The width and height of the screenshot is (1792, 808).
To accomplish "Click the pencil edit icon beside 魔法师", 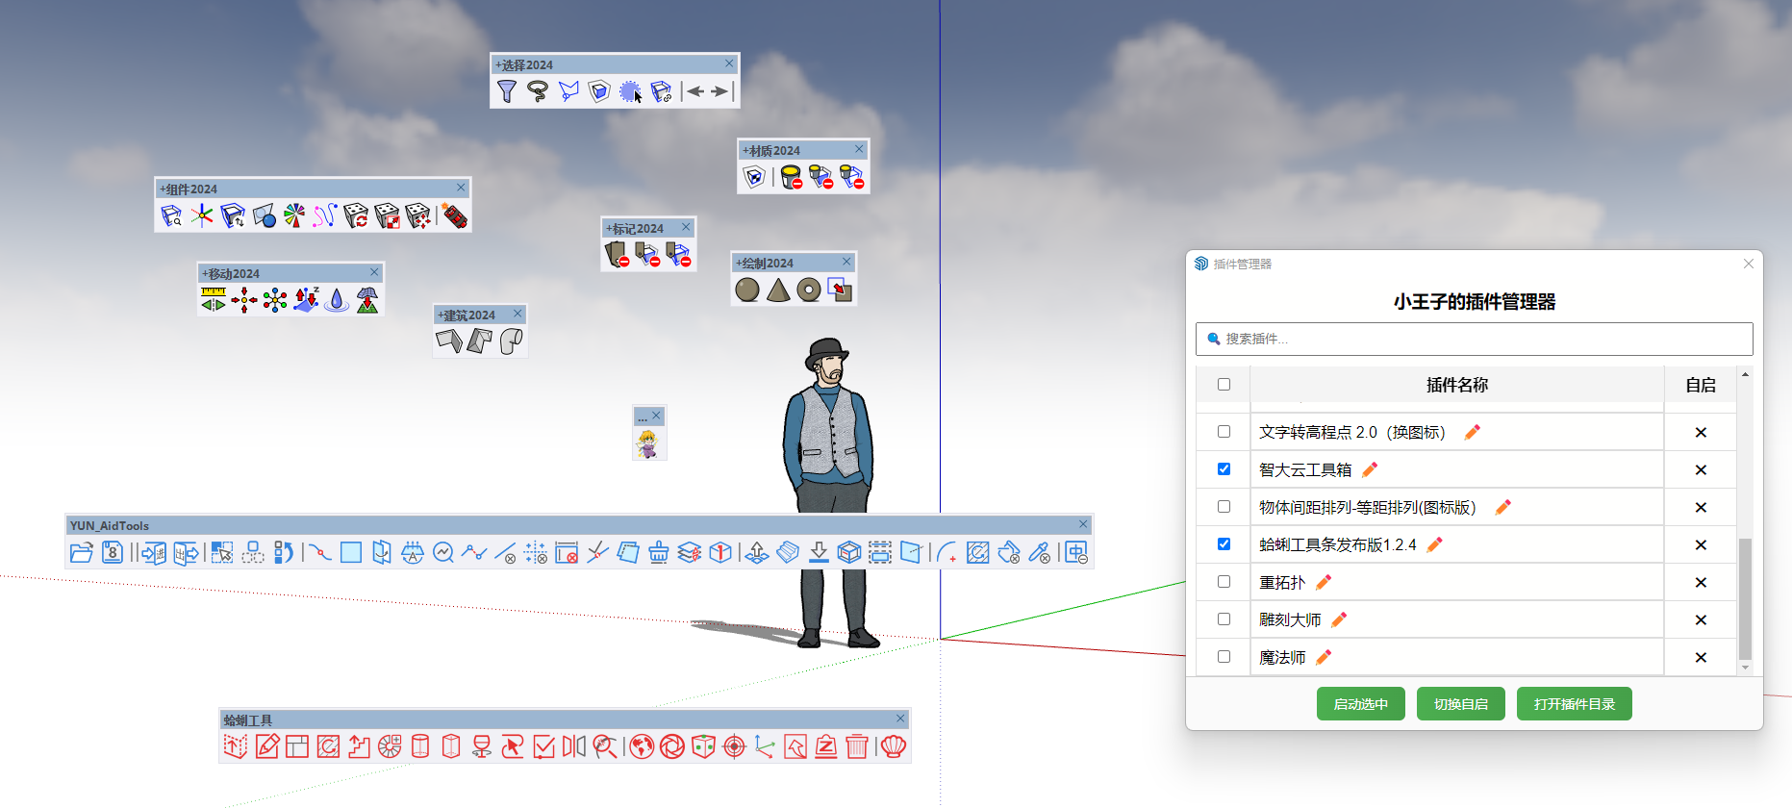I will point(1324,657).
